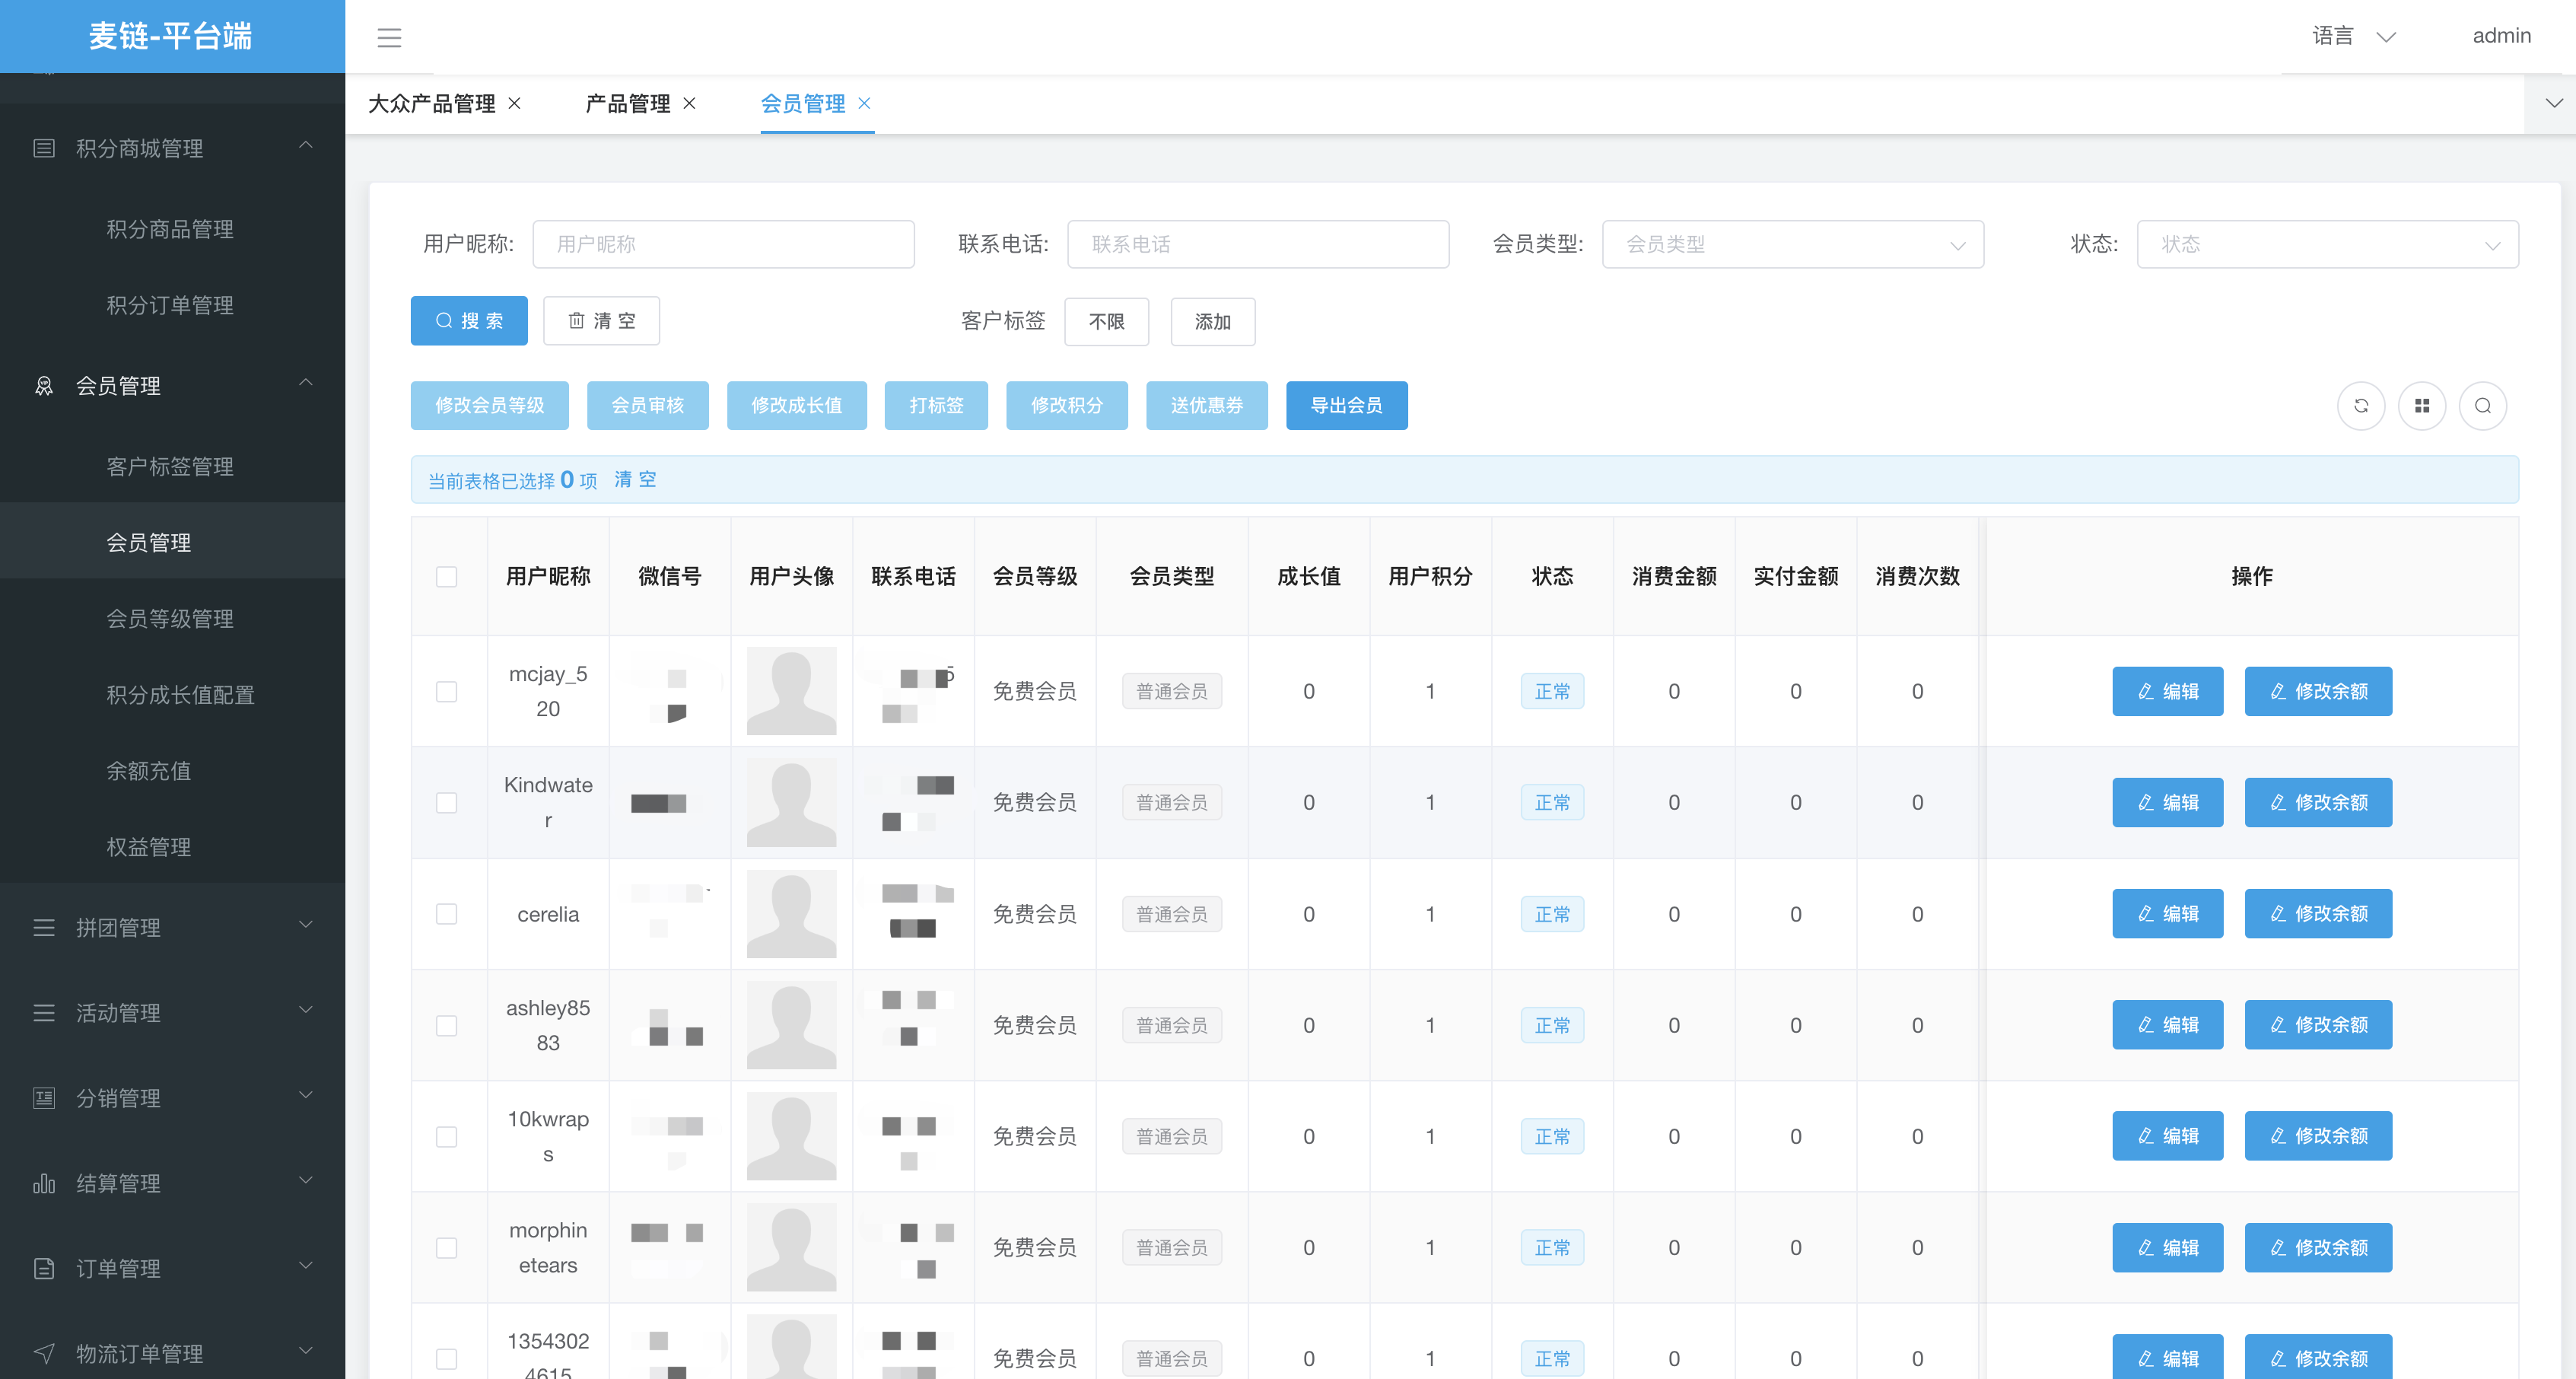Select the ashley8583 row checkbox
2576x1379 pixels.
click(x=447, y=1026)
